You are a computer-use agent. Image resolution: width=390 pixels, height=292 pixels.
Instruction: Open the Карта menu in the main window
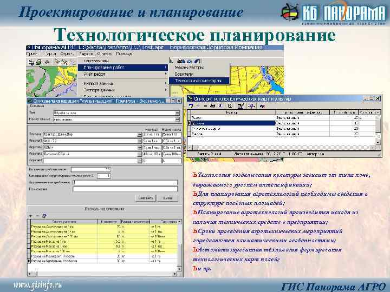point(50,54)
